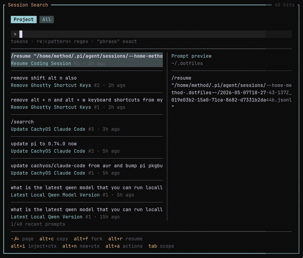Click the search syntax hint line
This screenshot has width=303, height=258.
point(74,41)
